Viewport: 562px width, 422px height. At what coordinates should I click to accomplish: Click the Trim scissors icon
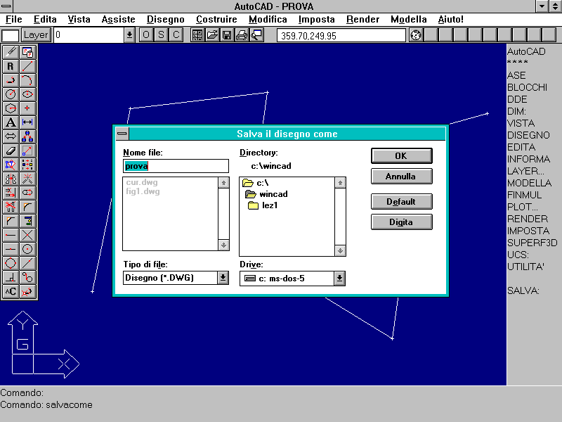click(x=11, y=207)
